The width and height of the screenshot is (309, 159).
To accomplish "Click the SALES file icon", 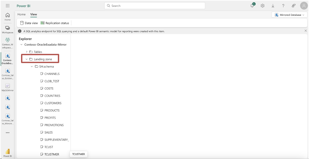I will (x=41, y=132).
